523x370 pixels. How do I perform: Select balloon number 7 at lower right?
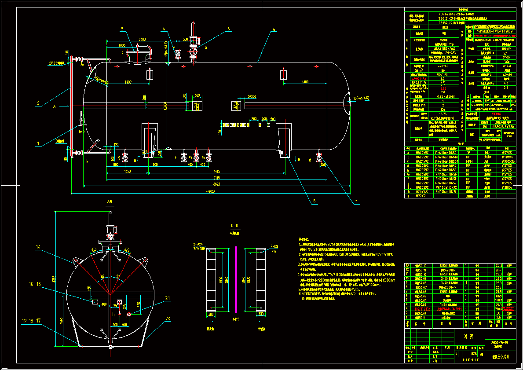[355, 201]
